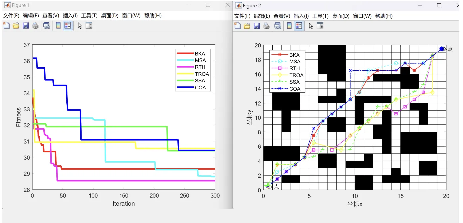Screen dimensions: 463x223
Task: Insert colorbar icon in Figure 1 toolbar
Action: point(58,25)
